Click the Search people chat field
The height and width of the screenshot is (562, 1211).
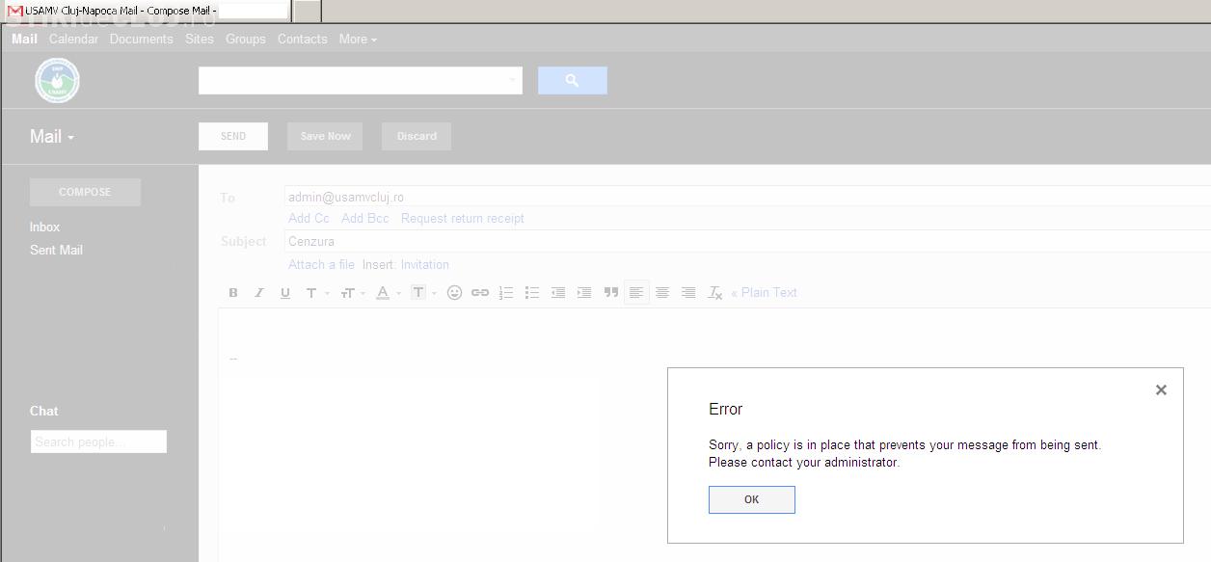point(98,442)
